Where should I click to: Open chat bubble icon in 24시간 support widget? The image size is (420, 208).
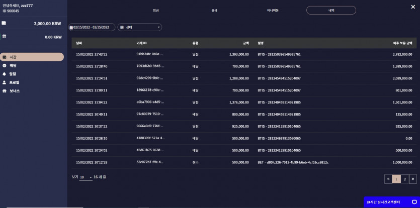(414, 202)
